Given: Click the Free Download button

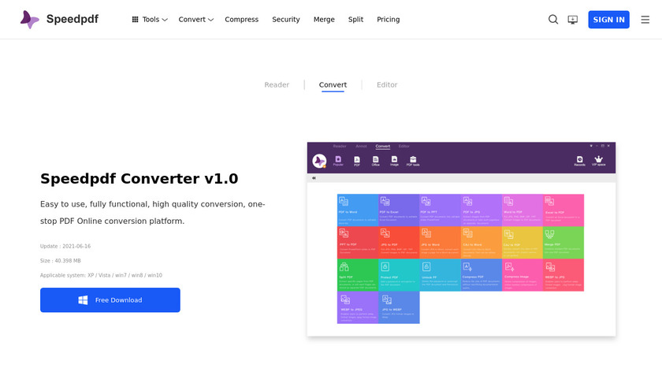Looking at the screenshot, I should tap(110, 300).
